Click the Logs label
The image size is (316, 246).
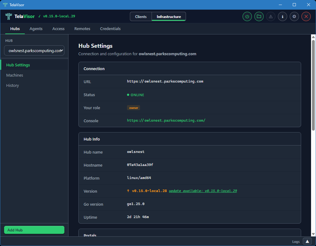click(296, 242)
